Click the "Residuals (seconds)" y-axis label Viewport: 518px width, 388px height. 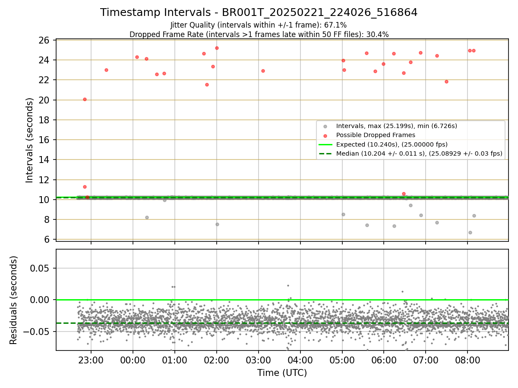click(14, 300)
